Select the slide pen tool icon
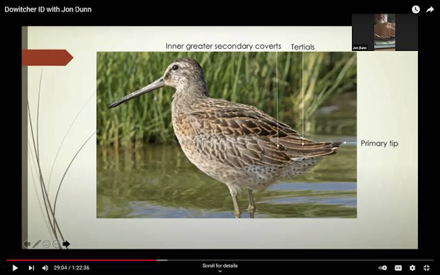Image resolution: width=440 pixels, height=275 pixels. pyautogui.click(x=36, y=244)
